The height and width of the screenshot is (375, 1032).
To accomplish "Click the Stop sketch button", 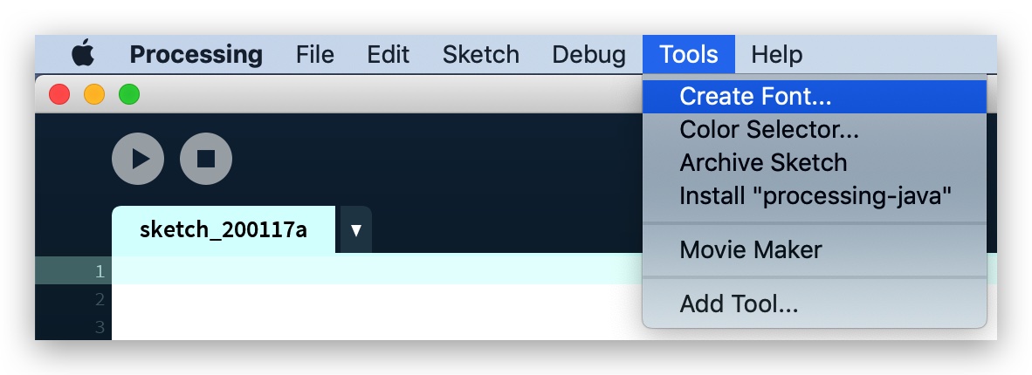I will [x=206, y=159].
